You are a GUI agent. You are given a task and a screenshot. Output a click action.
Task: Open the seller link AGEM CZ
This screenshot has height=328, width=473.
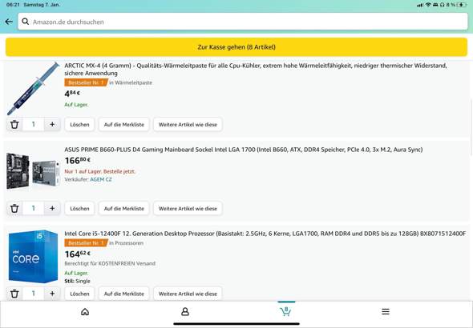[101, 179]
